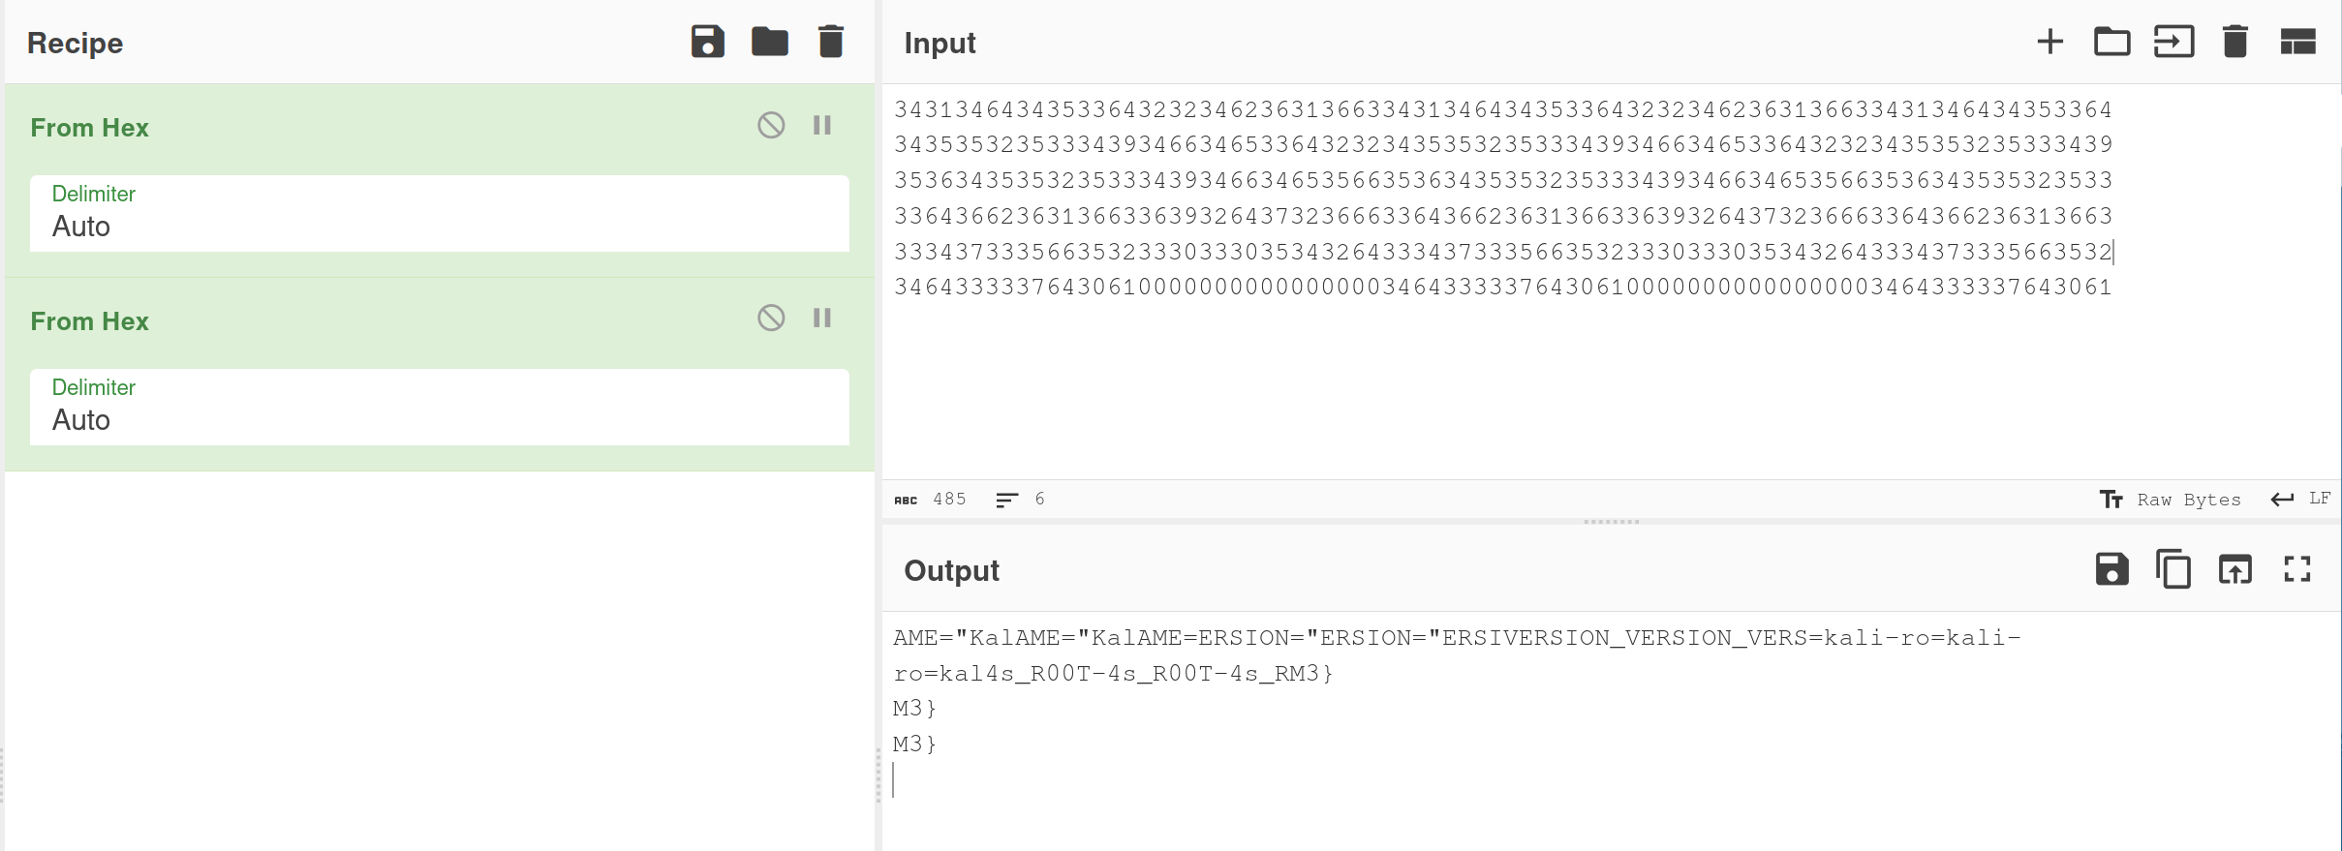
Task: Clear input with trash icon
Action: coord(2234,42)
